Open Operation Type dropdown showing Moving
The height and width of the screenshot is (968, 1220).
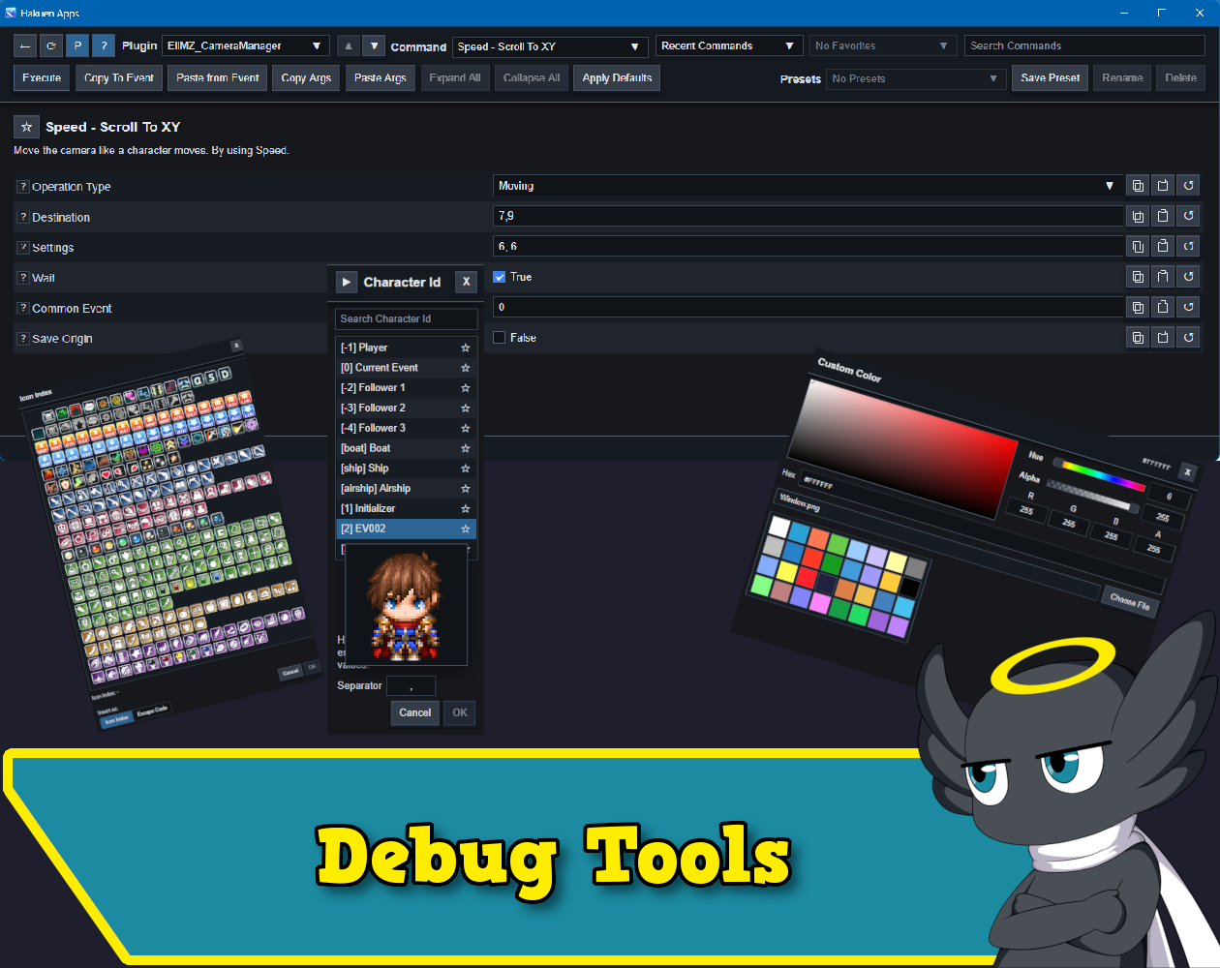(808, 185)
